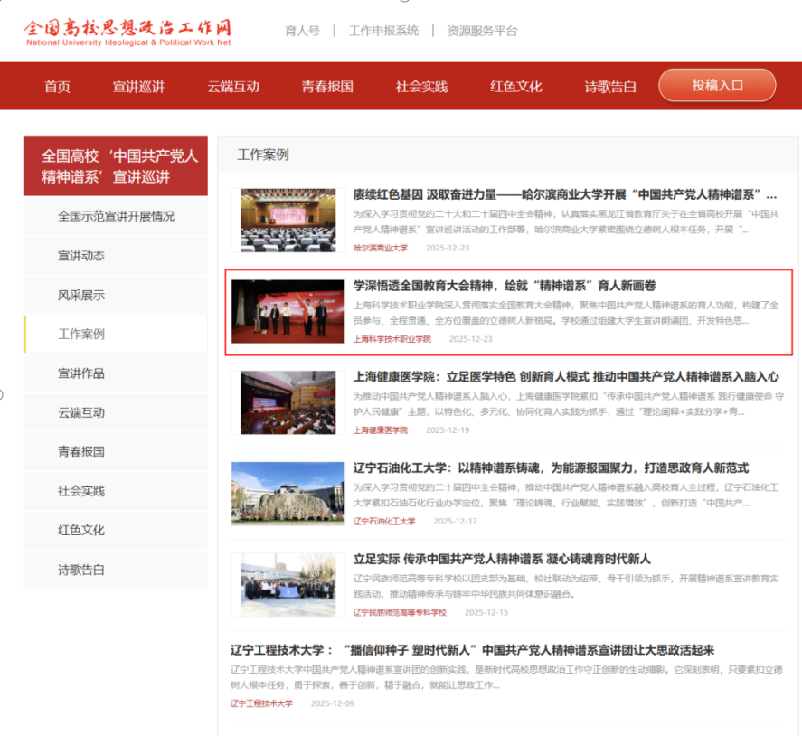Click the site logo 全国高校思想政治工作网
802x736 pixels.
[x=127, y=30]
